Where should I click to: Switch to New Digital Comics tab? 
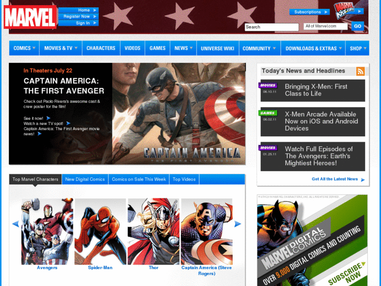pos(85,179)
